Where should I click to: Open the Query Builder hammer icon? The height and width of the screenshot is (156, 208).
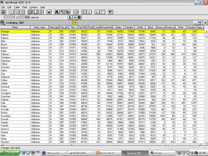(62, 12)
